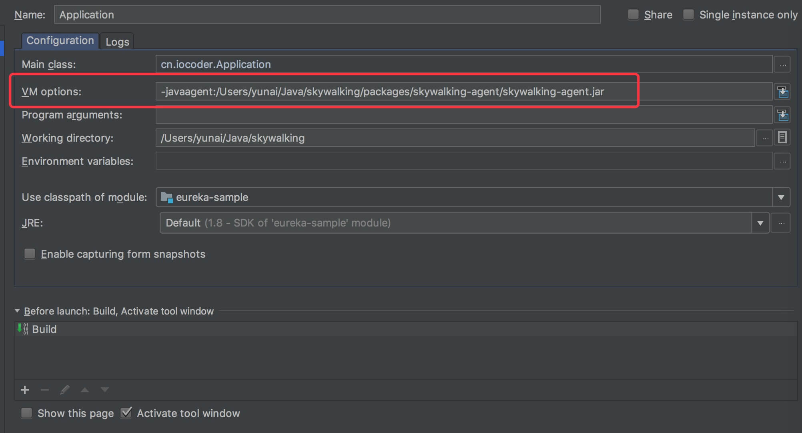This screenshot has height=433, width=802.
Task: Click the pencil edit task icon
Action: click(x=64, y=390)
